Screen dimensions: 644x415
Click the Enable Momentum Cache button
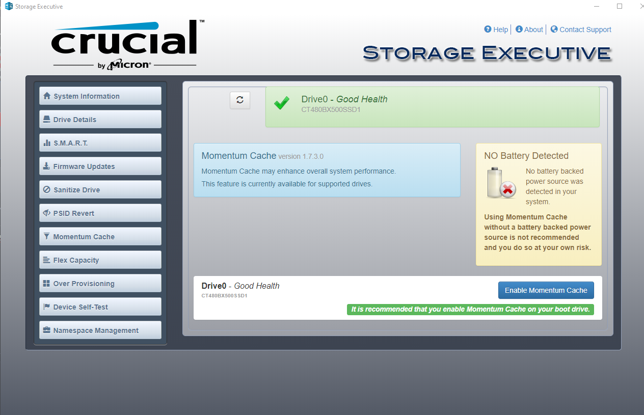pos(546,290)
